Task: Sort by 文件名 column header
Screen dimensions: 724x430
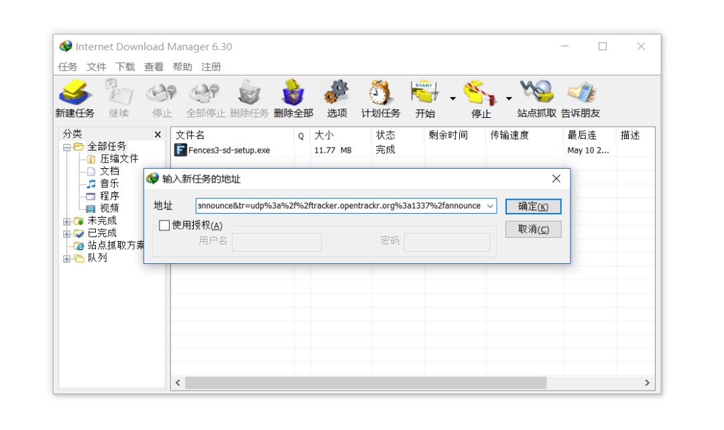Action: pos(233,135)
